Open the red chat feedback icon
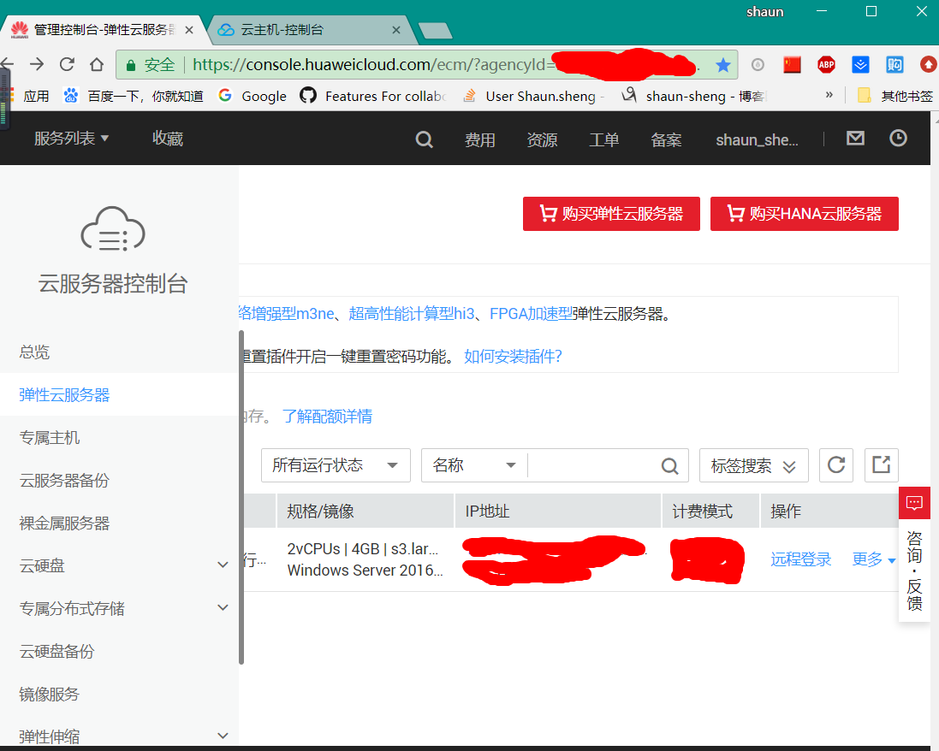 914,503
